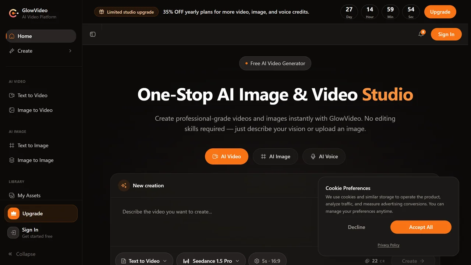Image resolution: width=471 pixels, height=265 pixels.
Task: Click the "Create professional-grade videos" subtitle text
Action: 275,124
